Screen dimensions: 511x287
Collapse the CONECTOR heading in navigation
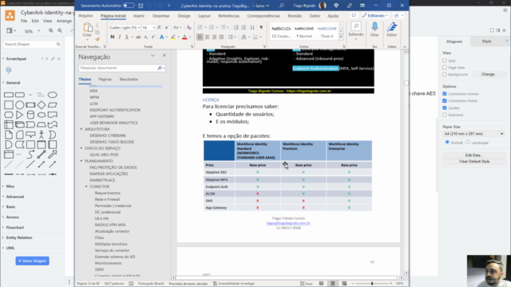click(x=86, y=187)
